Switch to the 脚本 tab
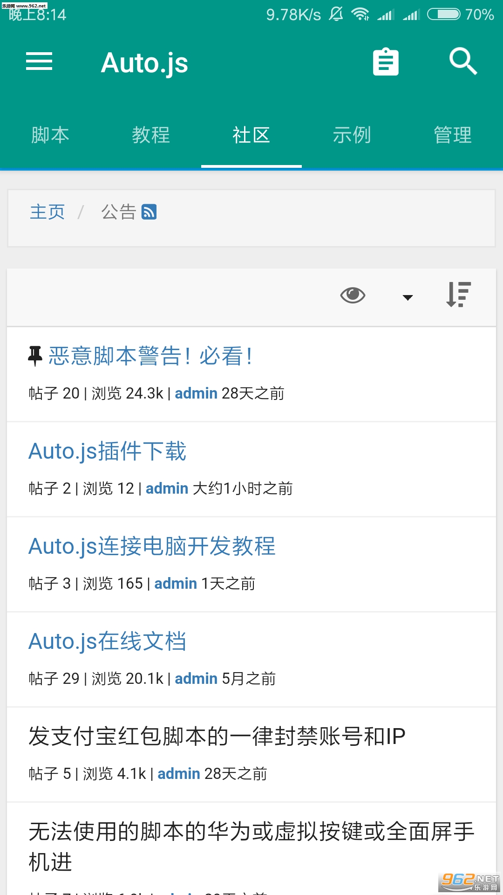Image resolution: width=503 pixels, height=895 pixels. (50, 135)
